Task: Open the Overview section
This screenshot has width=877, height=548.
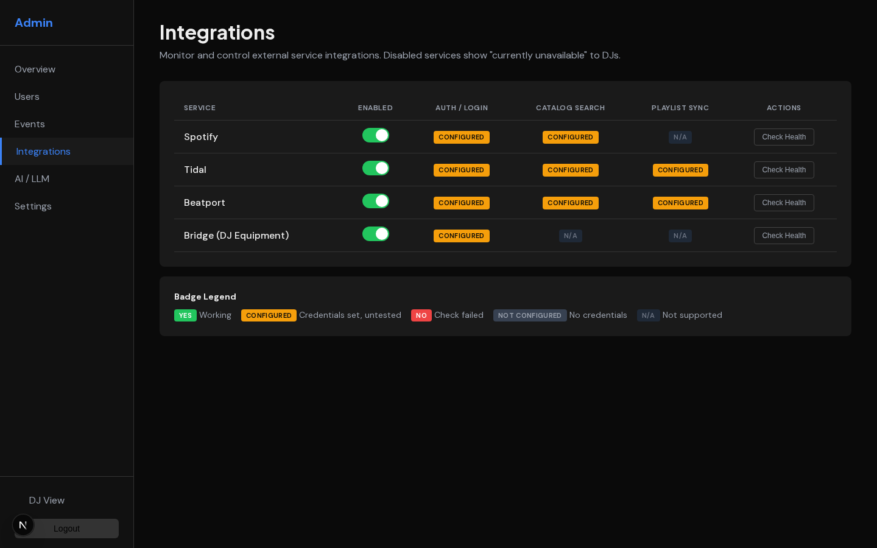Action: pos(35,69)
